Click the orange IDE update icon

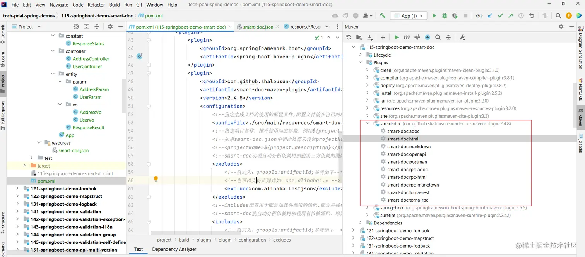point(568,16)
